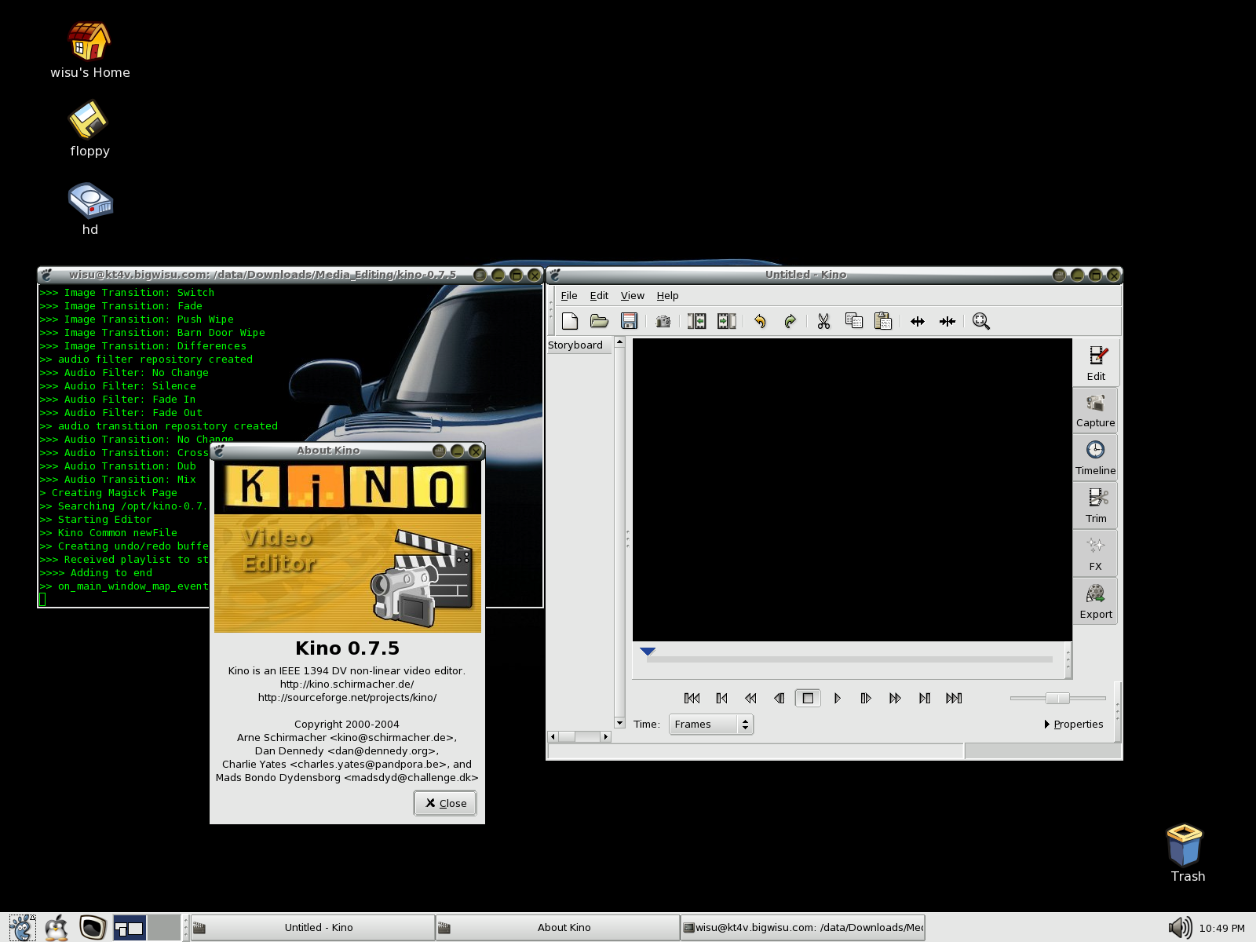
Task: Click storyboard horizontal scrollbar left arrow
Action: (553, 736)
